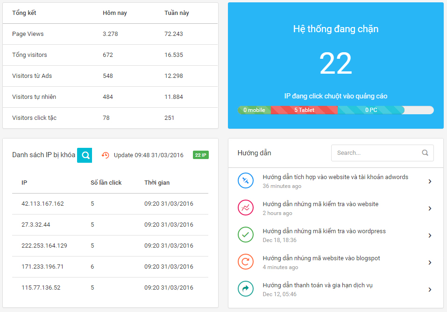Viewport: 447px width, 312px height.
Task: Click the 'Visitors click tặc' row label
Action: click(34, 118)
